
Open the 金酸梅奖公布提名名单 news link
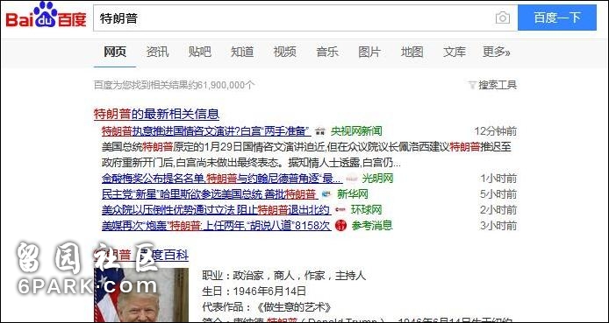click(222, 179)
